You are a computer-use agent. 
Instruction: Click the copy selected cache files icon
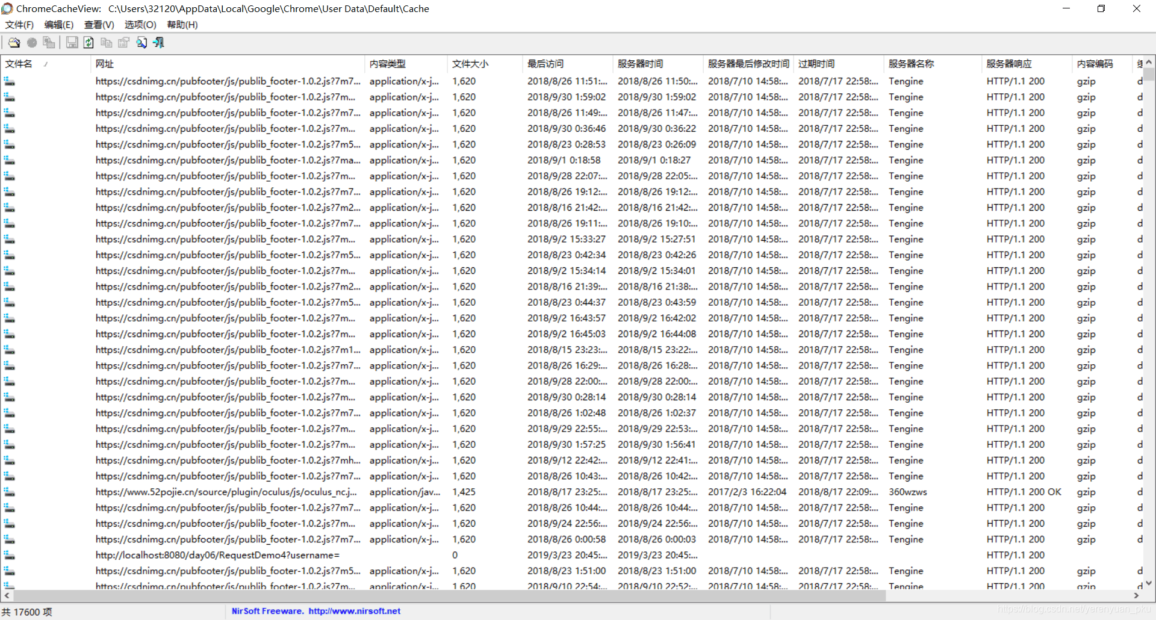[49, 43]
